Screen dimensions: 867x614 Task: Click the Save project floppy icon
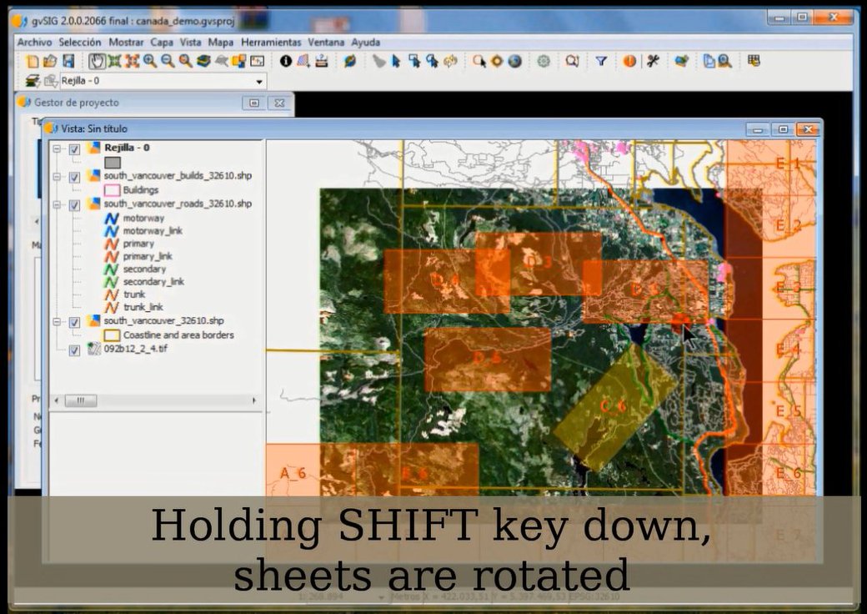point(68,61)
